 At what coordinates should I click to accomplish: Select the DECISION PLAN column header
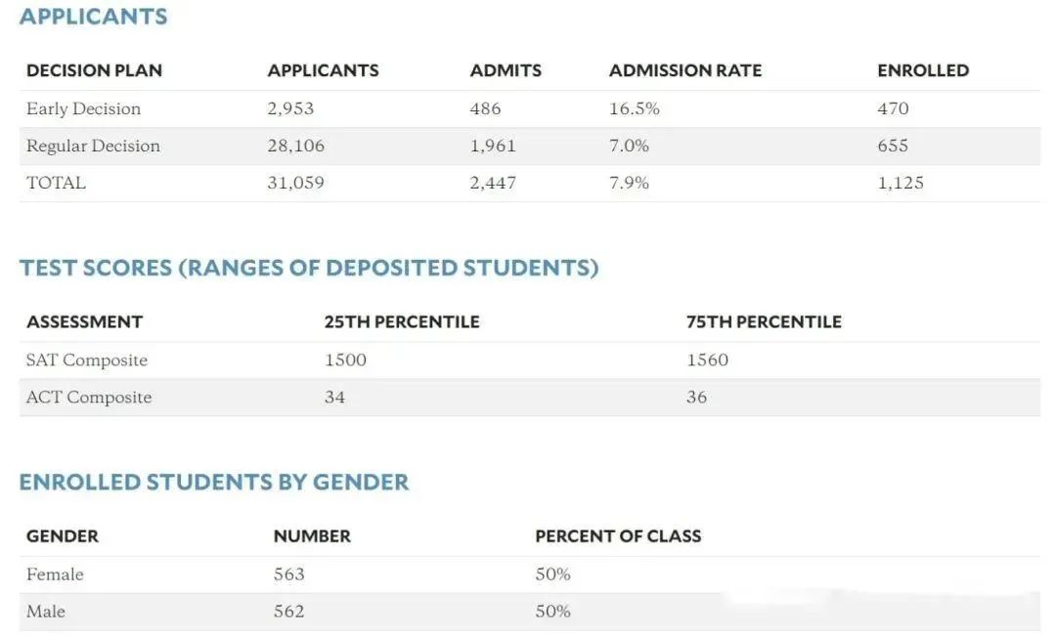tap(94, 70)
